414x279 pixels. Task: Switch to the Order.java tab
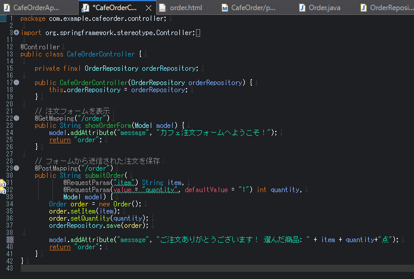tap(325, 8)
